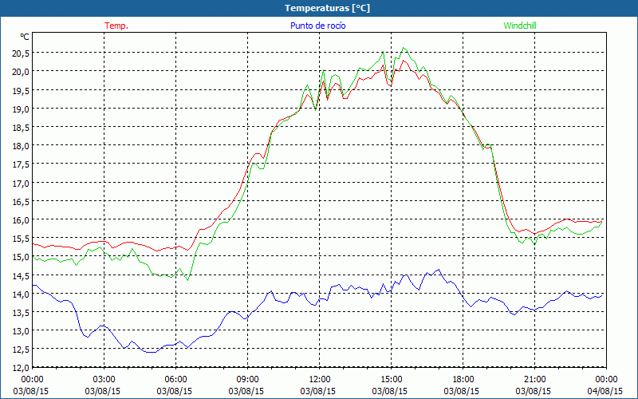The width and height of the screenshot is (638, 399).
Task: Click the 12,5 y-axis value
Action: [22, 350]
